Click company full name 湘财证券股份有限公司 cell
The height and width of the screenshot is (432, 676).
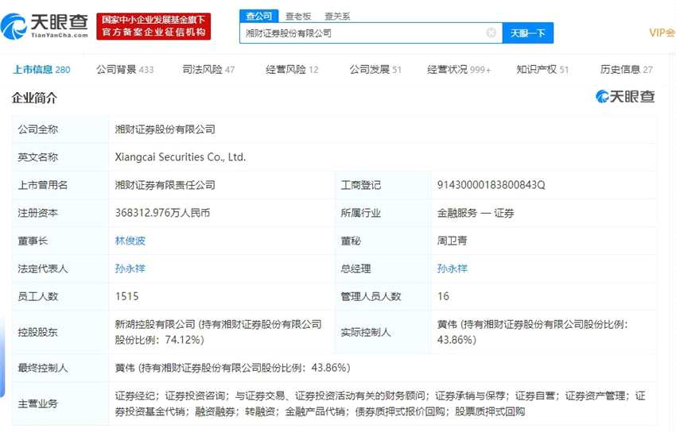click(x=165, y=129)
